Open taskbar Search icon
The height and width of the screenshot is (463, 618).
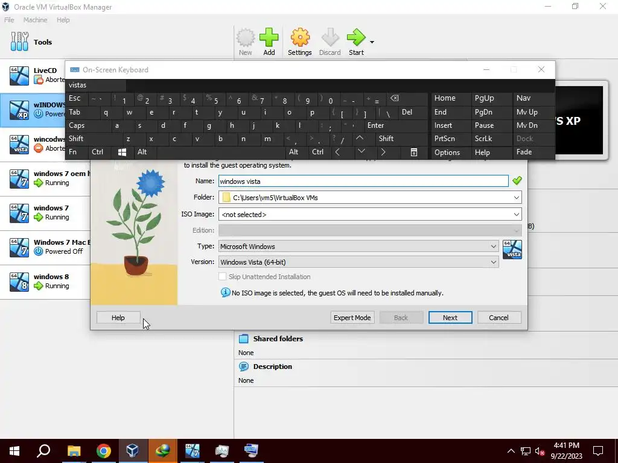[43, 451]
